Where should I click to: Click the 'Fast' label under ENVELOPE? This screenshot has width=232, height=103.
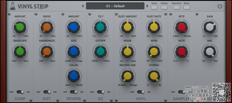tap(14, 61)
